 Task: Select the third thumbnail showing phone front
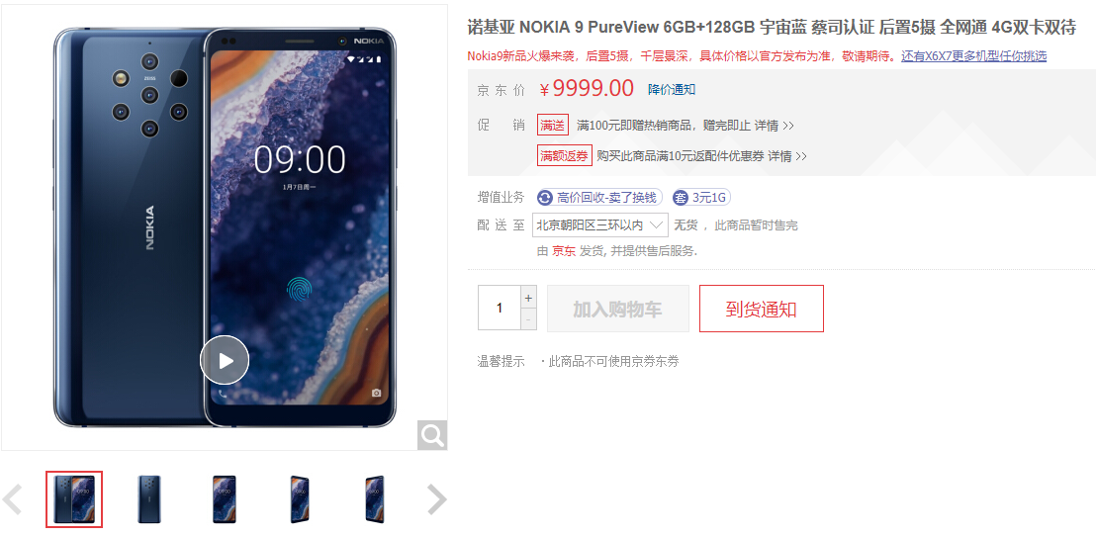point(225,499)
